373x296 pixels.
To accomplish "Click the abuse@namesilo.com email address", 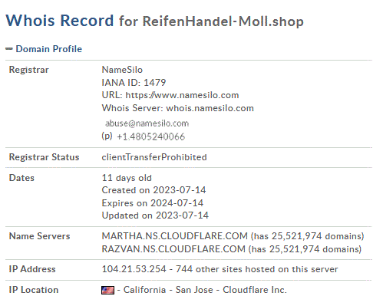I will tap(147, 123).
